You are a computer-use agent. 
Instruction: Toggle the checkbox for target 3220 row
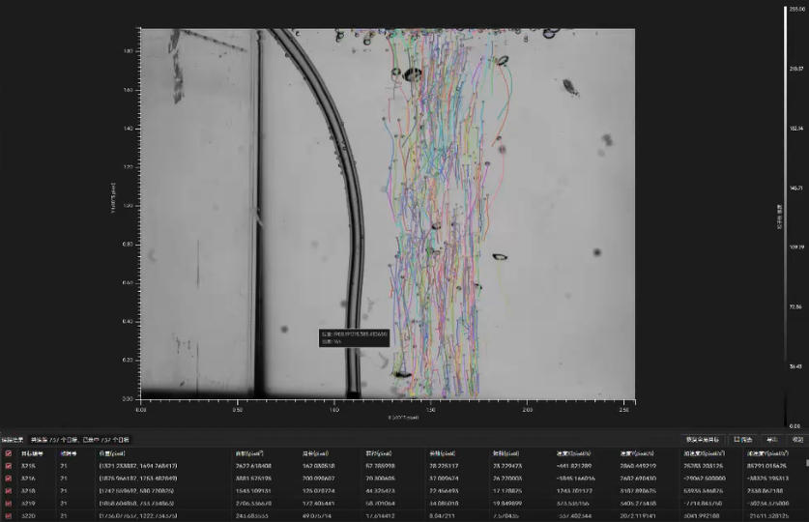pyautogui.click(x=9, y=515)
